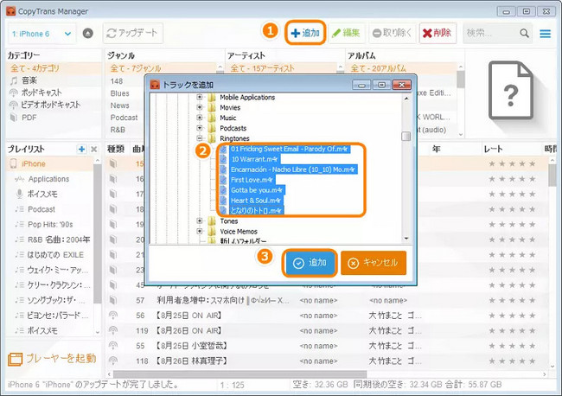
Task: Expand the Podcasts folder node
Action: click(200, 128)
